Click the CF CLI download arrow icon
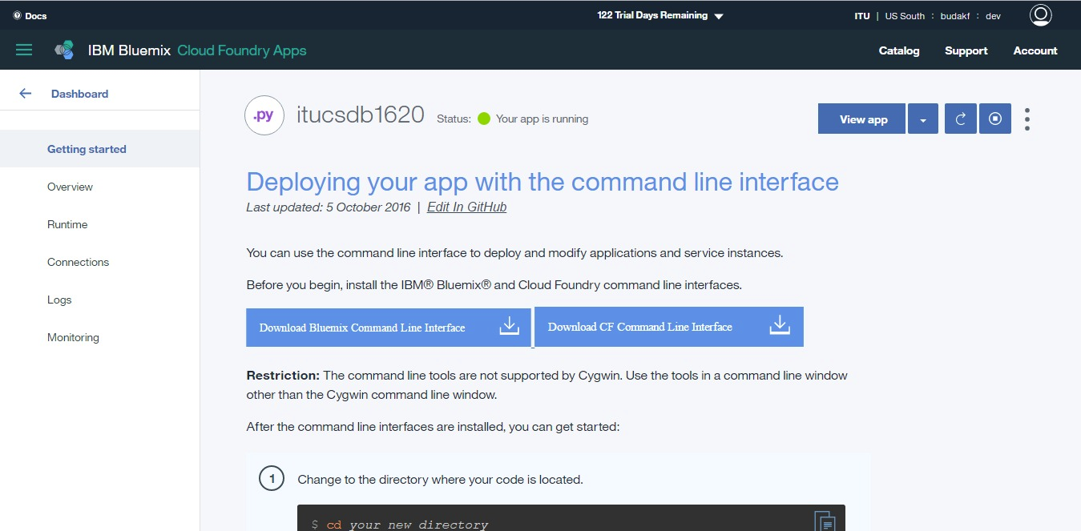This screenshot has width=1081, height=531. pos(780,325)
